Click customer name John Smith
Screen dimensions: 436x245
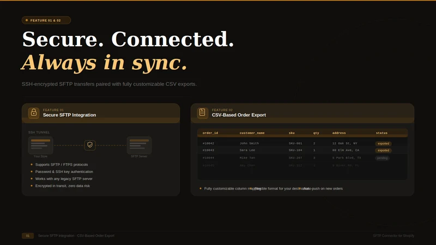[249, 143]
